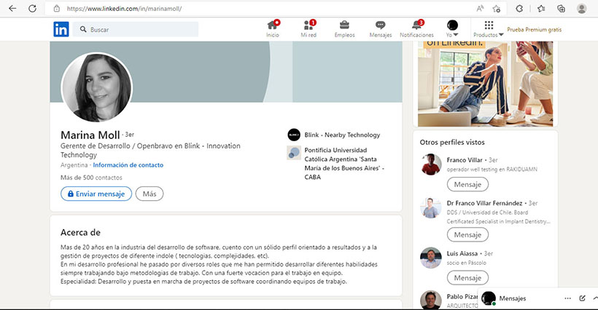Message Luis Aiassa with Mensaje button
This screenshot has width=598, height=310.
point(467,278)
